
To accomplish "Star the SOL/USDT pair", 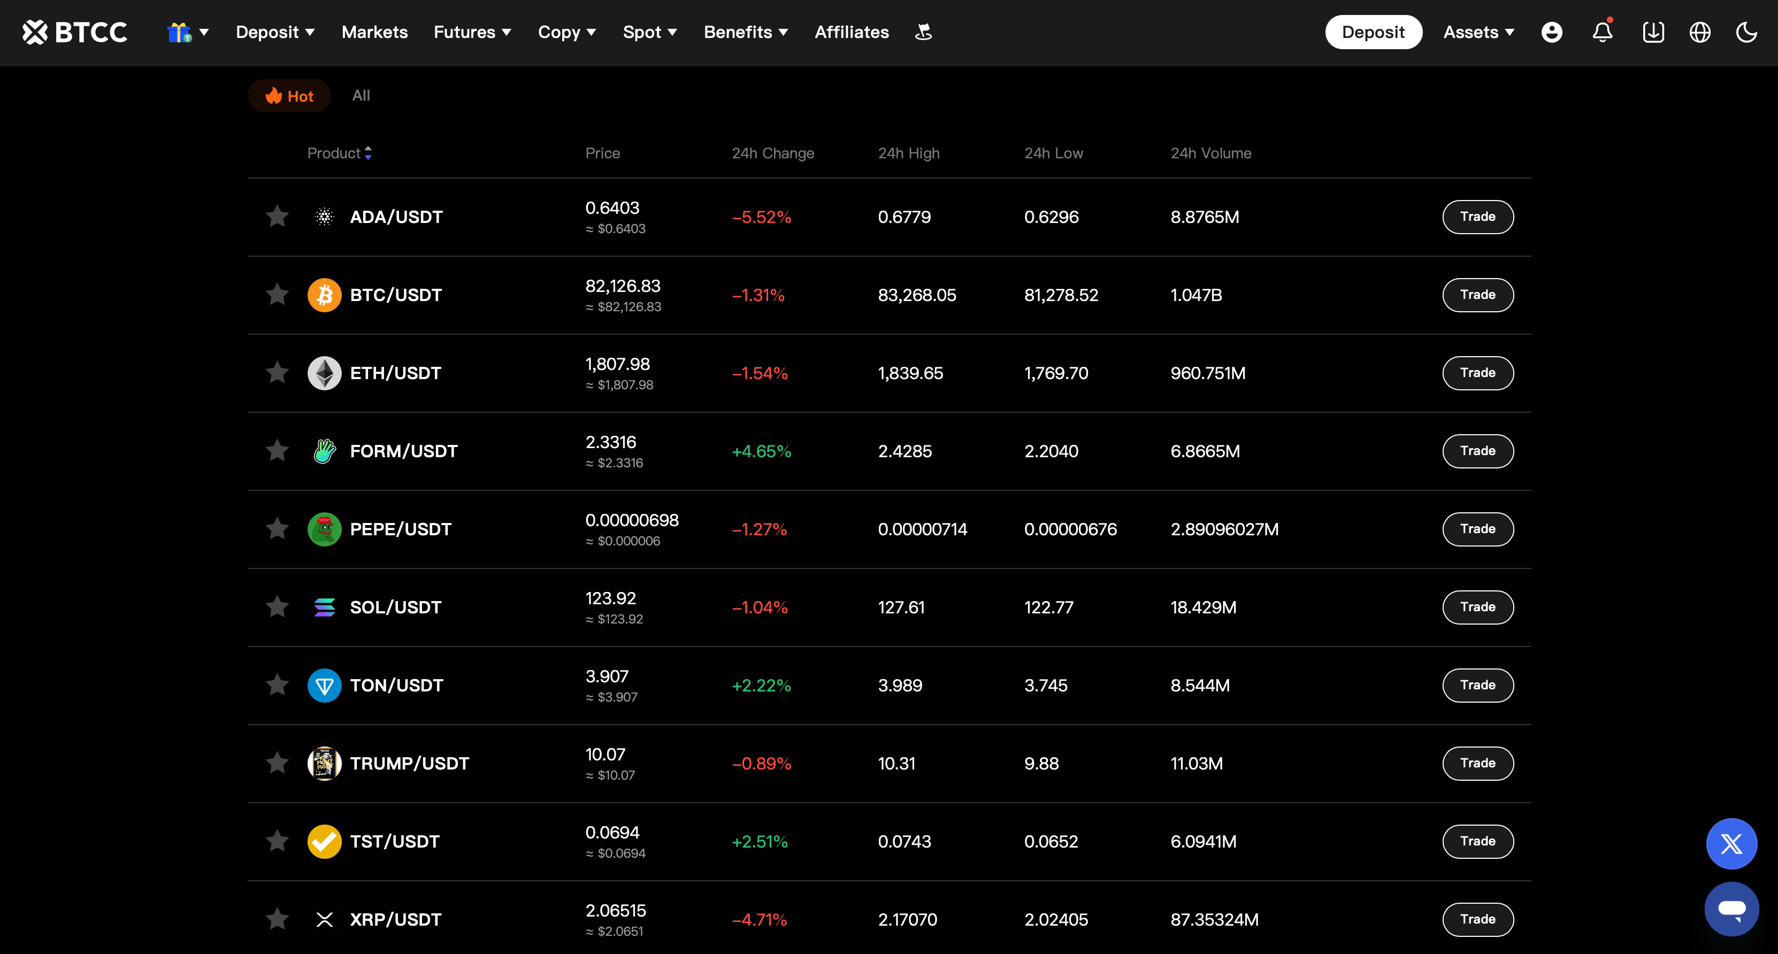I will pyautogui.click(x=278, y=607).
